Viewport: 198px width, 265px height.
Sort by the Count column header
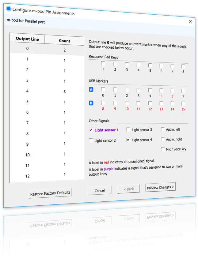pos(64,41)
